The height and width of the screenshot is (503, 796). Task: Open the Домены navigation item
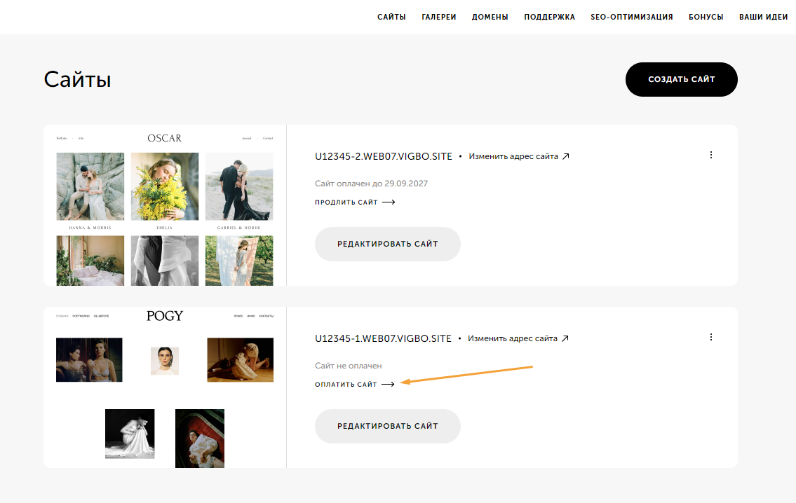coord(490,17)
